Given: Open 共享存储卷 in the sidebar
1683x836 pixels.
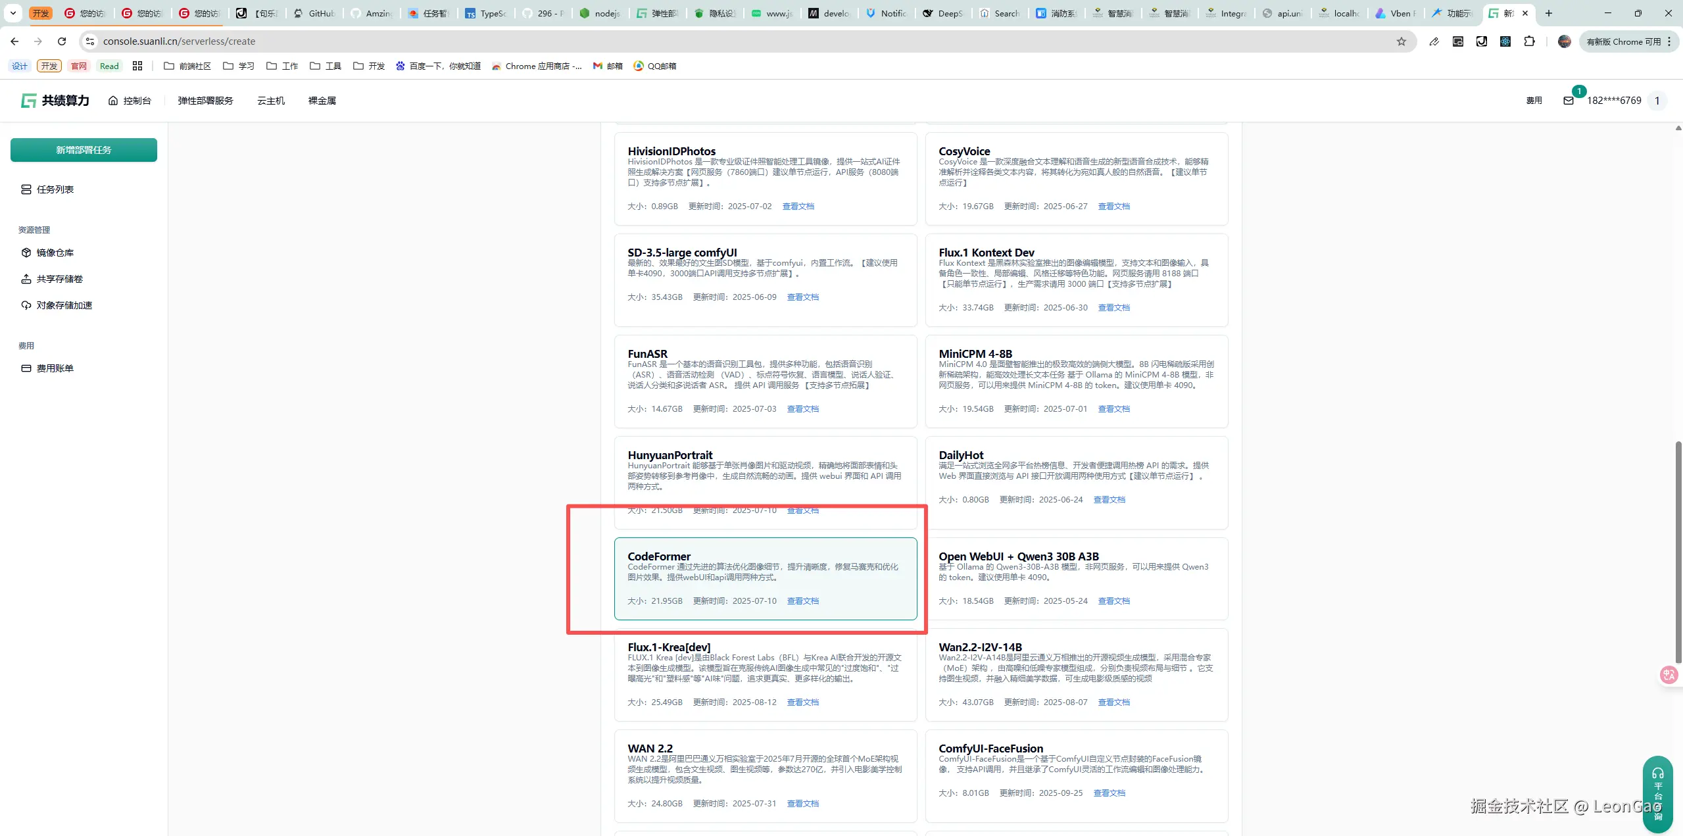Looking at the screenshot, I should pos(59,279).
